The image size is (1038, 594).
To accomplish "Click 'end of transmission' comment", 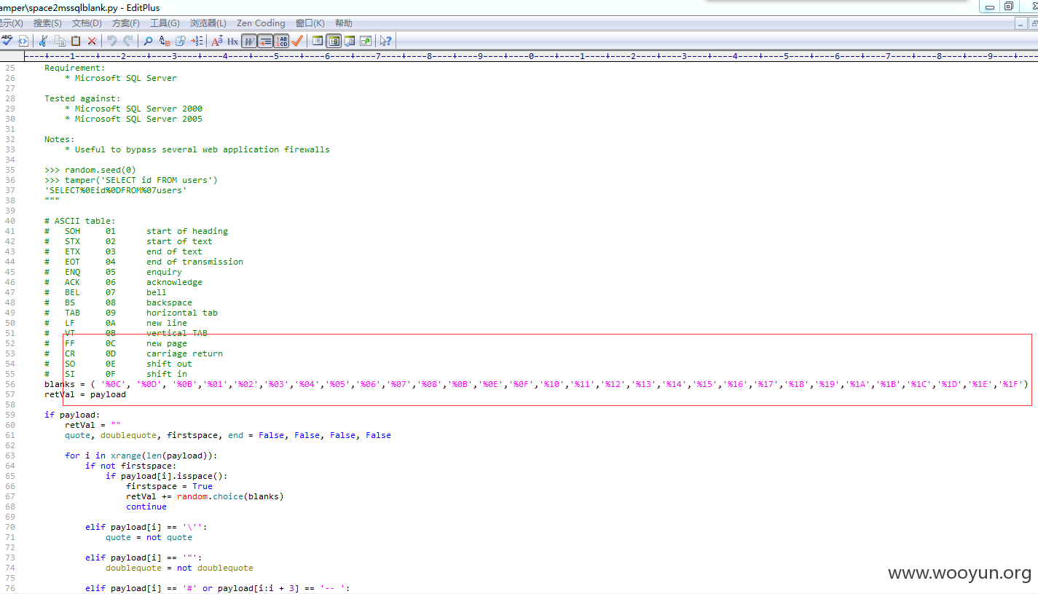I will [195, 262].
